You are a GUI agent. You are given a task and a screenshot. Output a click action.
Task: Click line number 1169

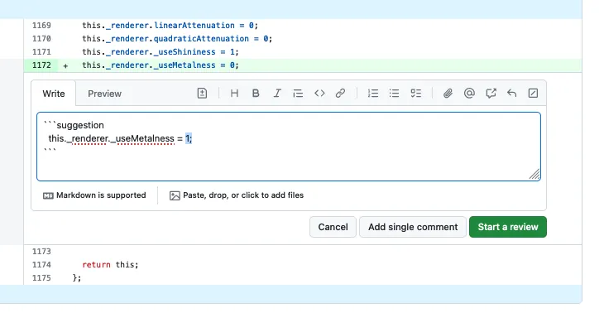coord(41,26)
